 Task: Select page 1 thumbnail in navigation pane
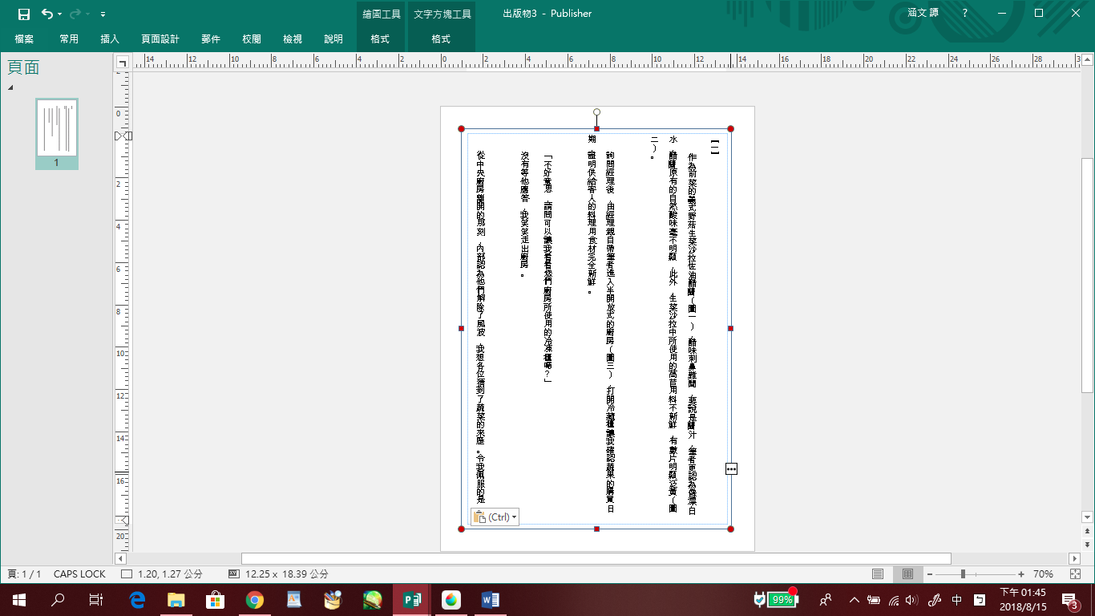(56, 129)
